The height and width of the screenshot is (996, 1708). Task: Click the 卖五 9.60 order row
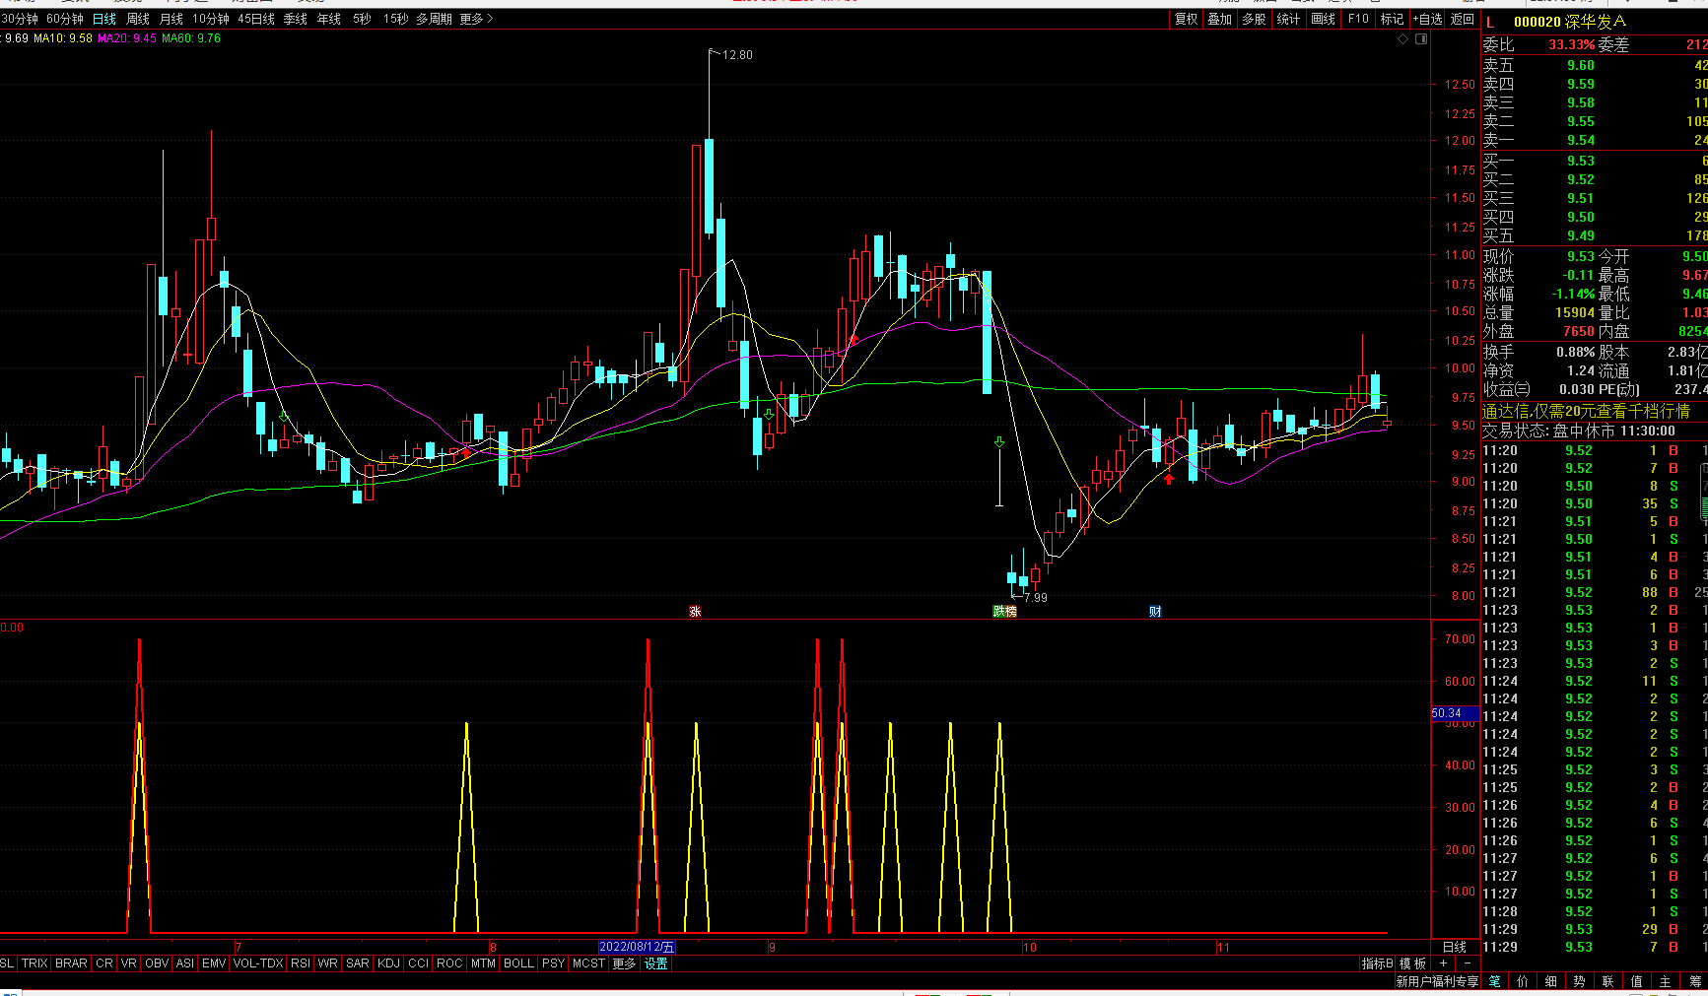(x=1595, y=65)
